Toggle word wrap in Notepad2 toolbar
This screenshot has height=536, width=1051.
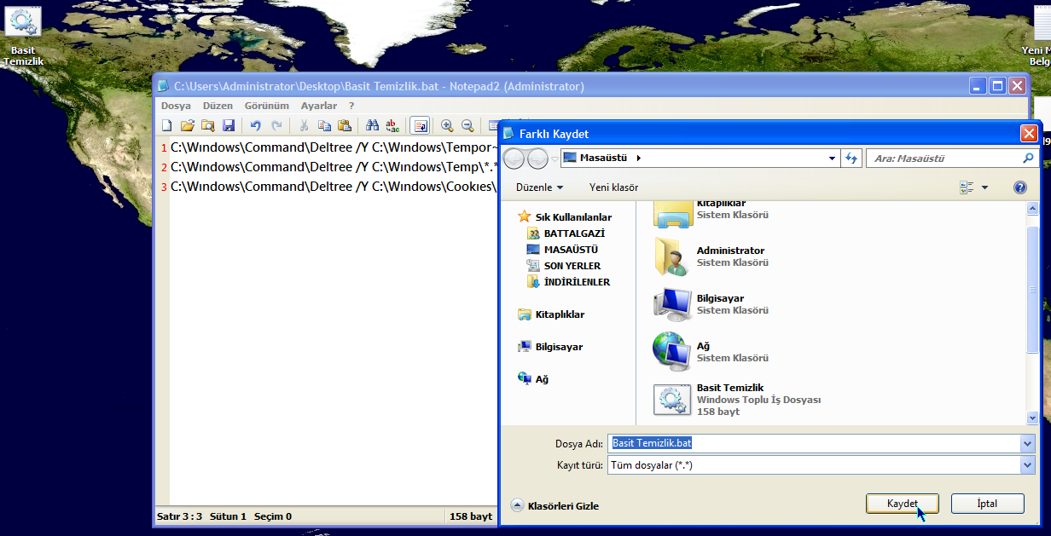tap(420, 126)
